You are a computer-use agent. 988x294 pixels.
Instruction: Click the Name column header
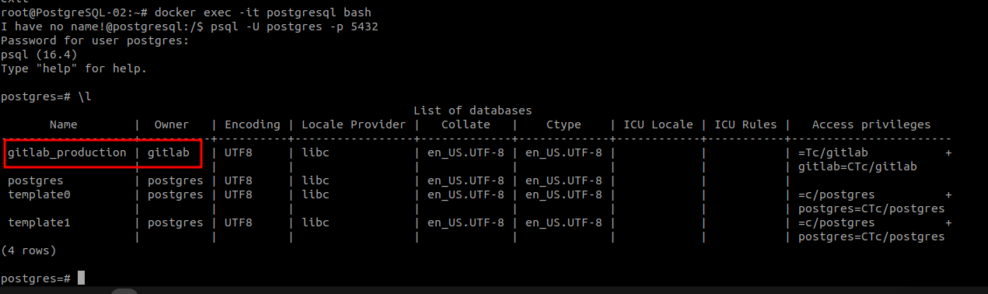coord(64,124)
